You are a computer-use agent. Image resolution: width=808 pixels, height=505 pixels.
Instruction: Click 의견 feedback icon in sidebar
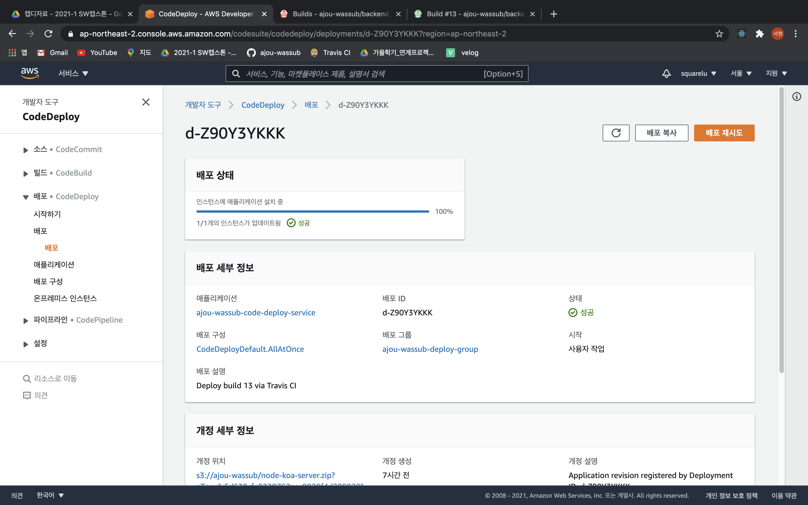coord(27,396)
